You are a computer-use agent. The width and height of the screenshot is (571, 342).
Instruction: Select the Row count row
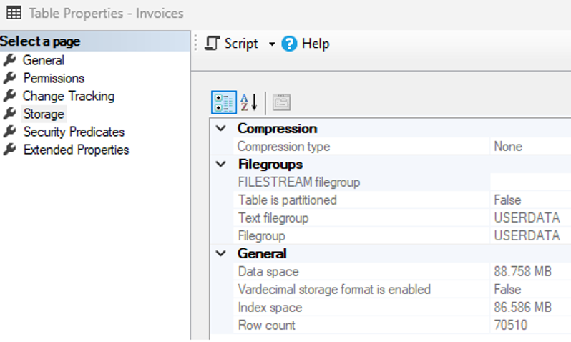(402, 326)
